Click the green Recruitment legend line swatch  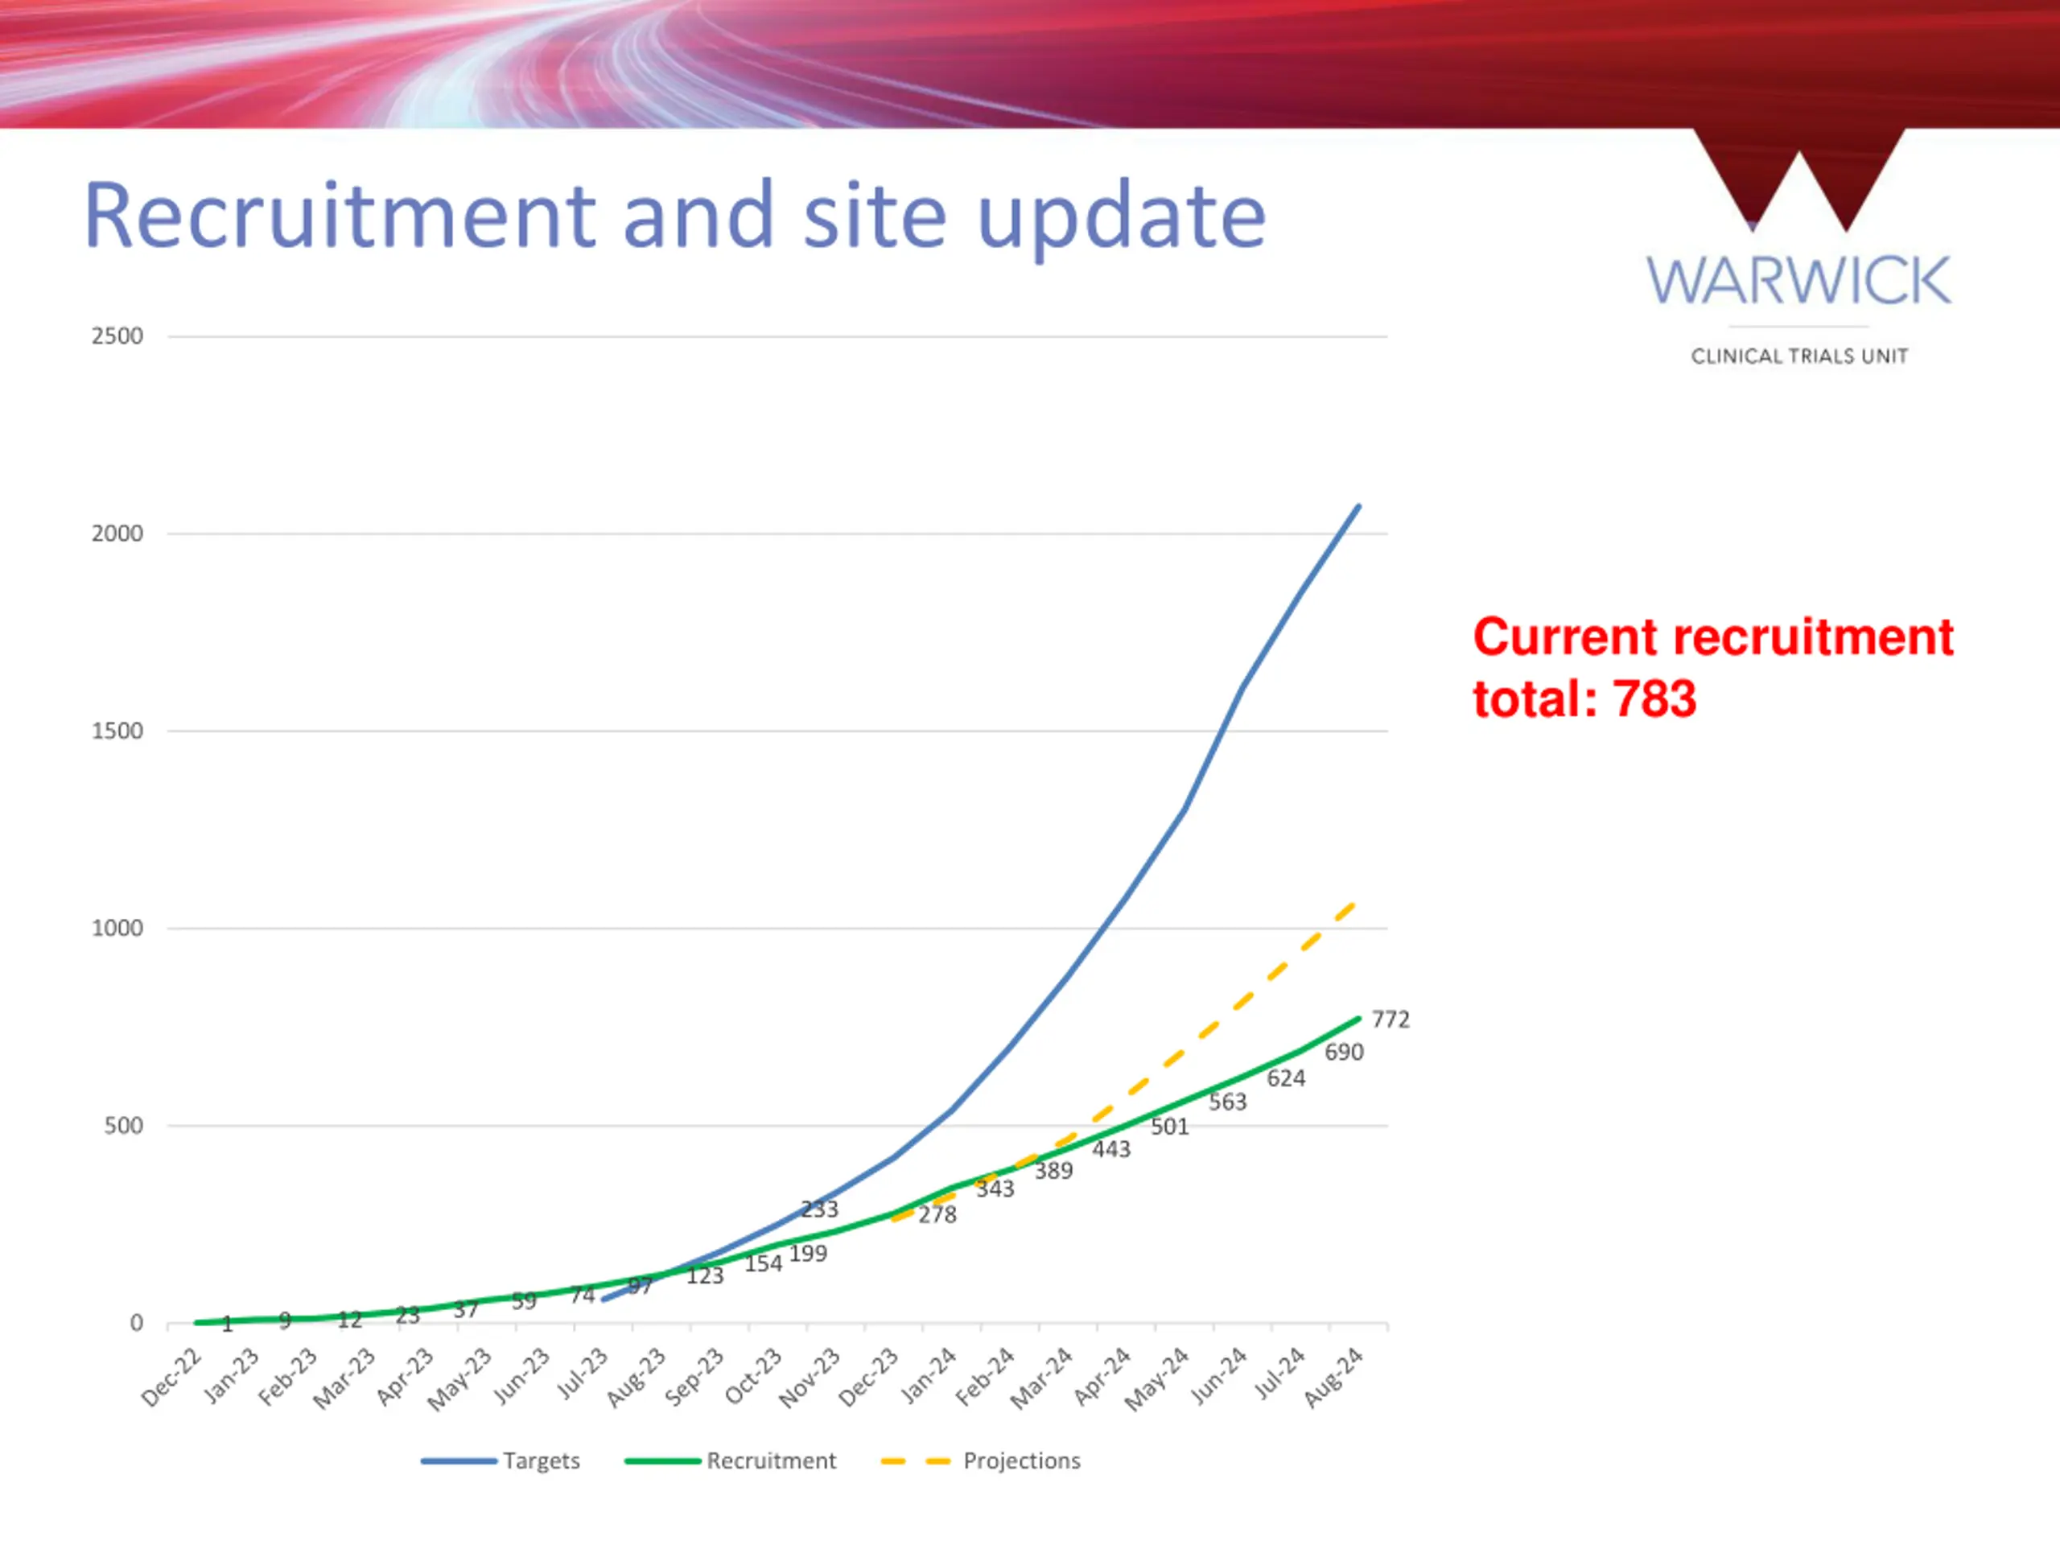(x=662, y=1461)
